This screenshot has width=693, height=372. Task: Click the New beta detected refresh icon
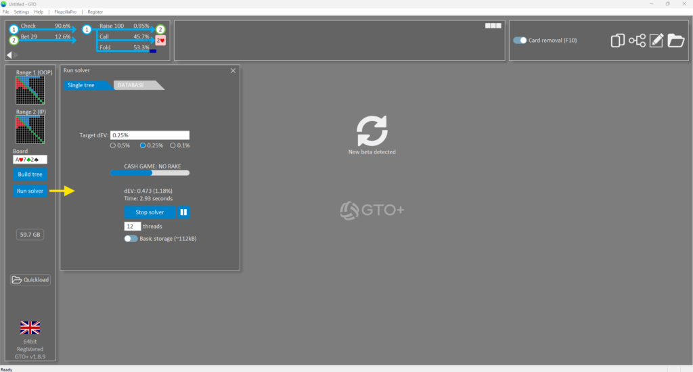372,131
